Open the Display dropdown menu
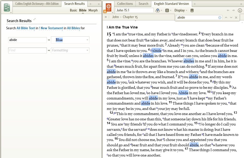Viewport: 244px width, 158px height. click(181, 10)
